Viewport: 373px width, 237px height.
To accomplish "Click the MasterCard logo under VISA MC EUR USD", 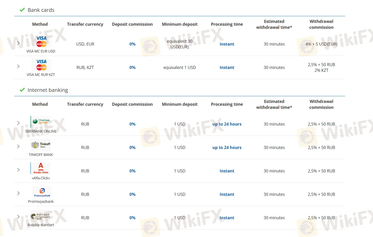I will pyautogui.click(x=41, y=44).
